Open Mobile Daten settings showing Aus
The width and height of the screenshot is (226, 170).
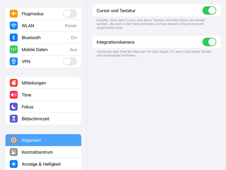click(47, 49)
